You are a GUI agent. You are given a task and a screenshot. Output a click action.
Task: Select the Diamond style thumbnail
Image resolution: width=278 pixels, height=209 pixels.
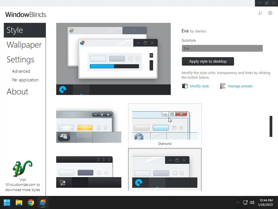[x=165, y=125]
